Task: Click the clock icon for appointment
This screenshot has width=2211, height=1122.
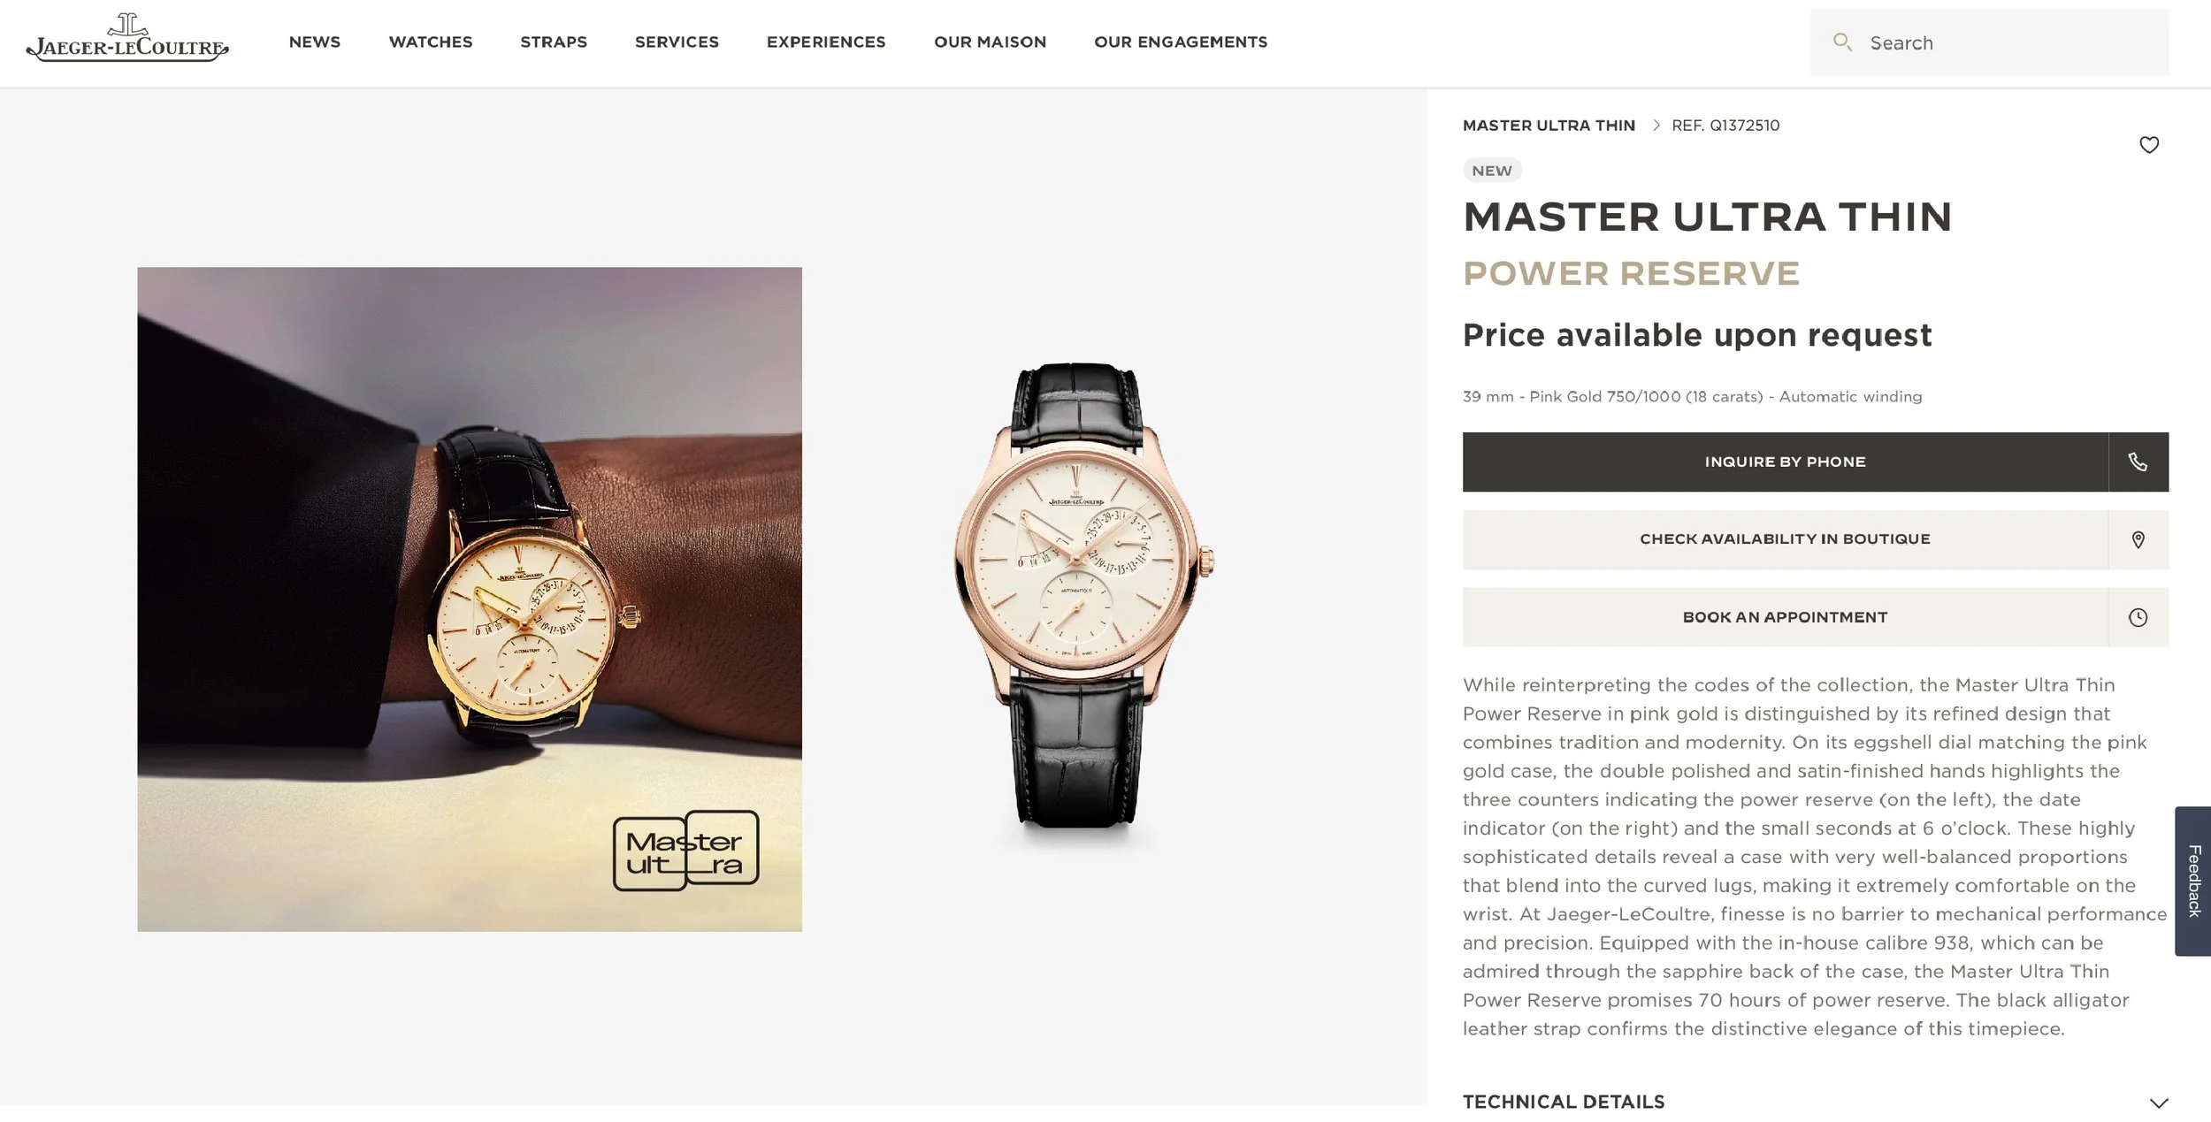Action: 2138,617
